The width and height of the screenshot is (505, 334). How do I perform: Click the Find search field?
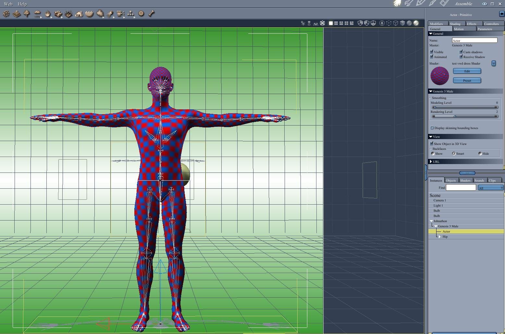click(x=461, y=187)
